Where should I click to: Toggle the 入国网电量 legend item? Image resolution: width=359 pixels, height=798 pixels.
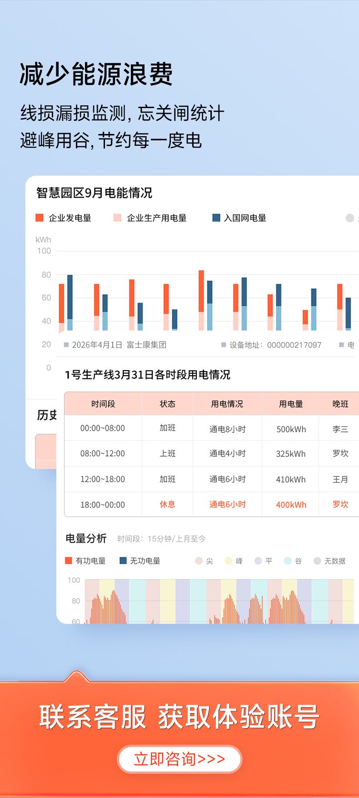click(239, 218)
